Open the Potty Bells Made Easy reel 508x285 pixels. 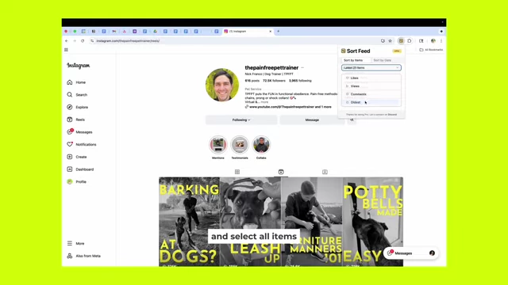(373, 222)
